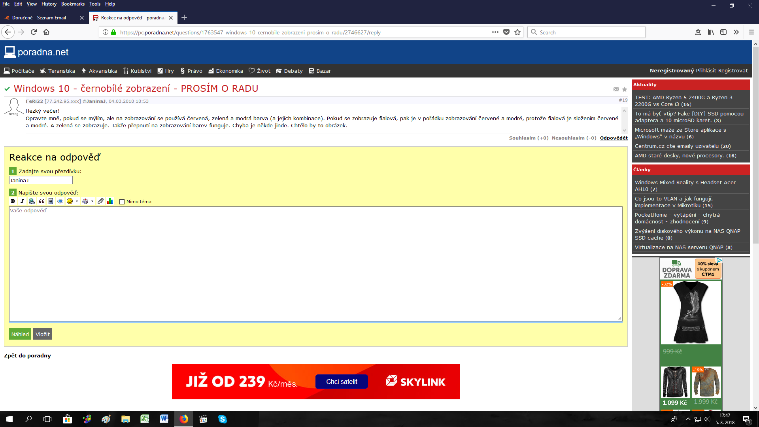759x427 pixels.
Task: Insert a poll using bar-chart icon
Action: pos(110,201)
